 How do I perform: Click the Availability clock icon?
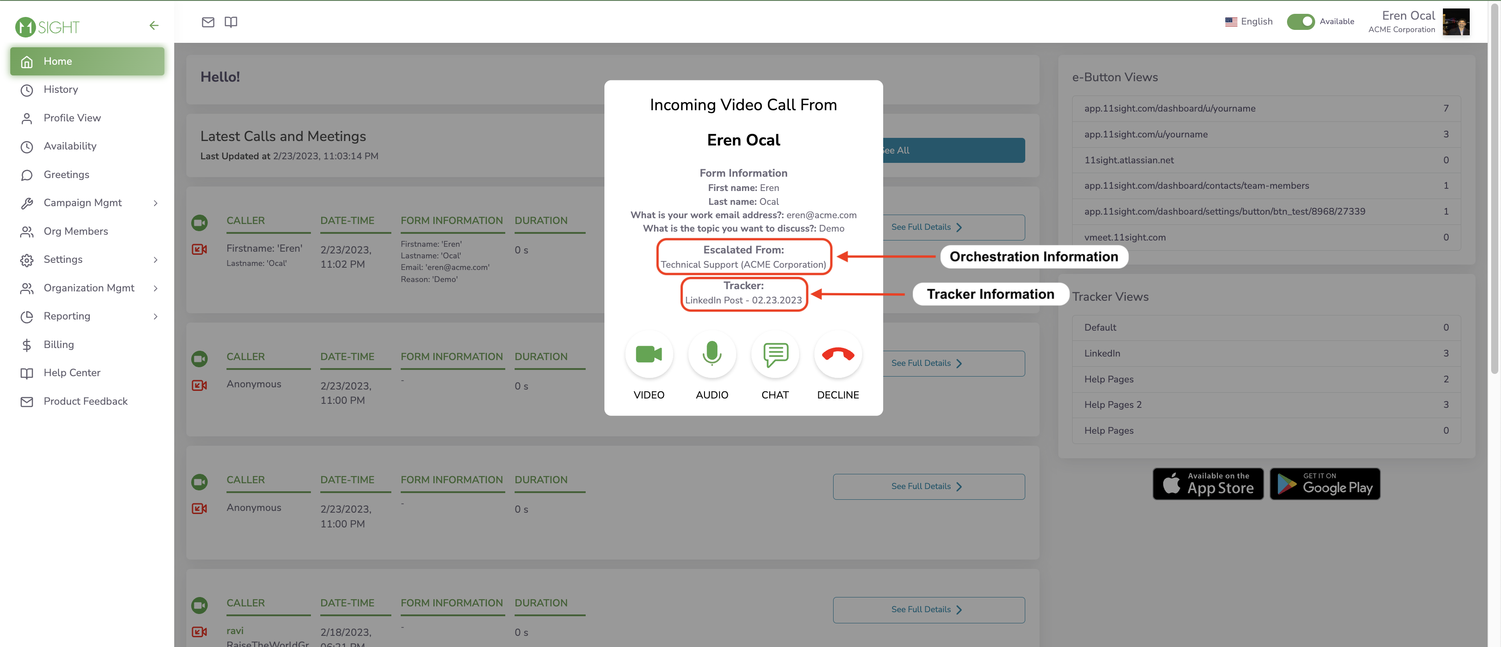(x=27, y=147)
